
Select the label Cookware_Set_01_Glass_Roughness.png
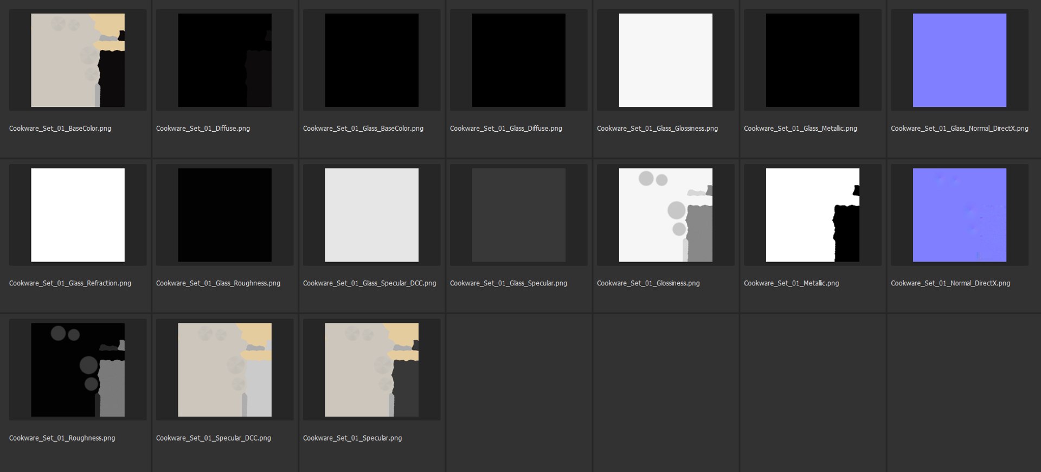tap(218, 283)
